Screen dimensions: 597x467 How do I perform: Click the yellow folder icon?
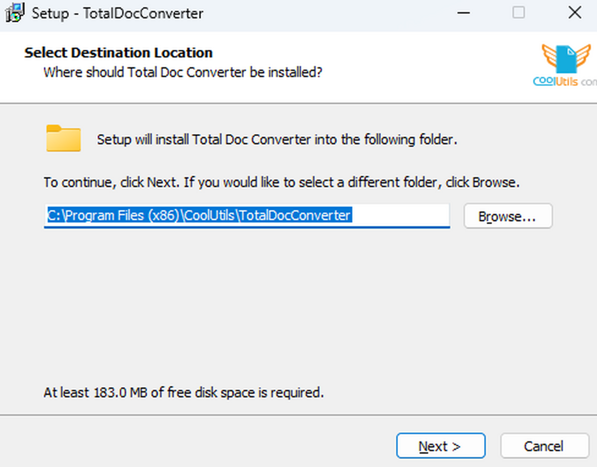coord(63,138)
